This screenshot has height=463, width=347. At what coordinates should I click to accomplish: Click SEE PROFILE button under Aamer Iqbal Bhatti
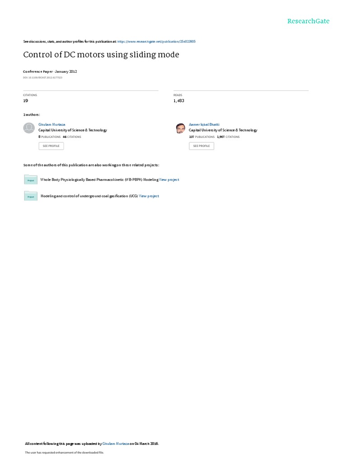click(202, 146)
